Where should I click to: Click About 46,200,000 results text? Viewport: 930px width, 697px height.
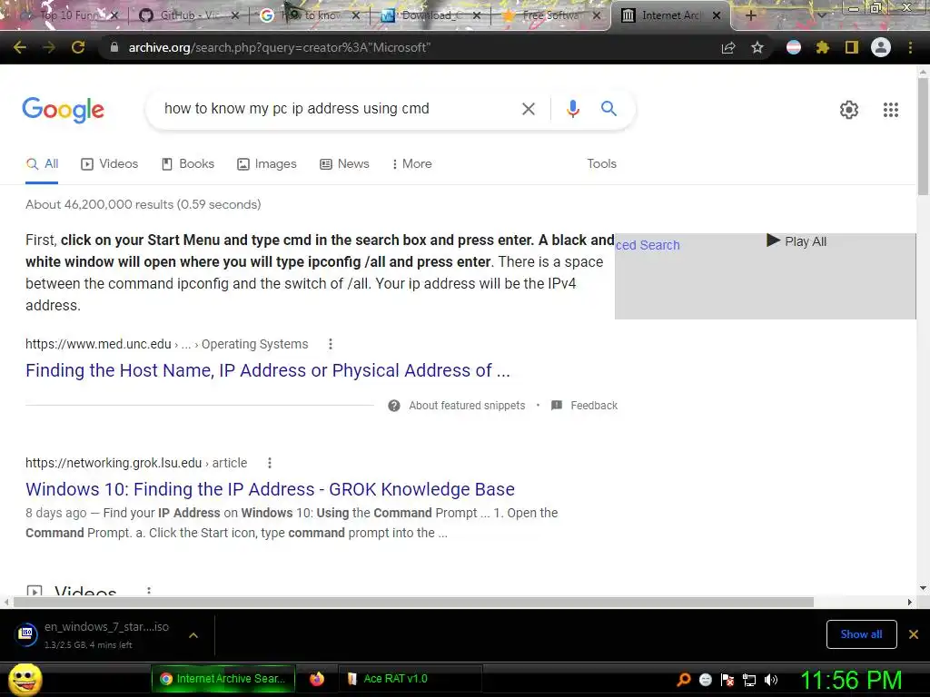(x=143, y=204)
